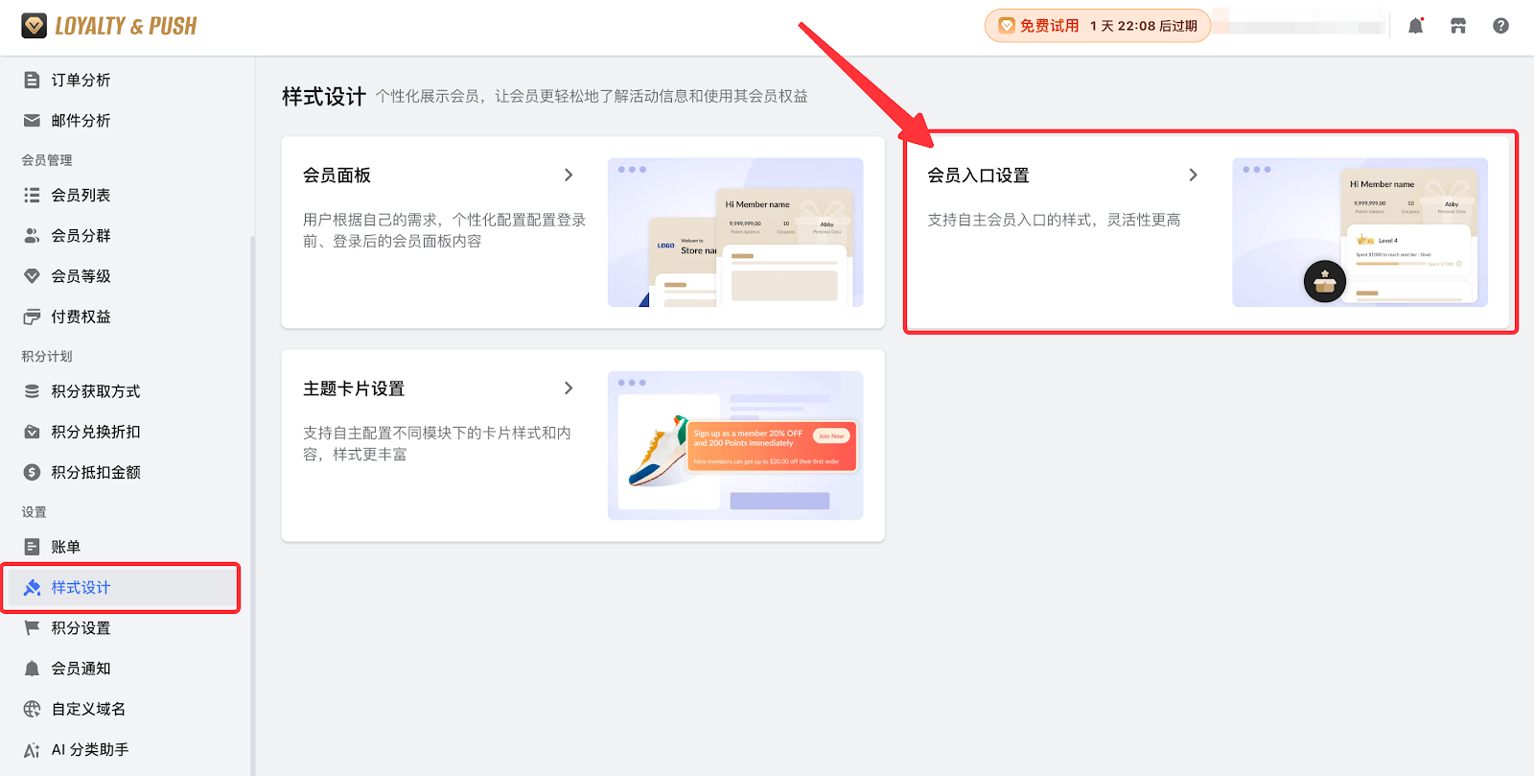Click the Loyalty & Push logo

coord(109,26)
